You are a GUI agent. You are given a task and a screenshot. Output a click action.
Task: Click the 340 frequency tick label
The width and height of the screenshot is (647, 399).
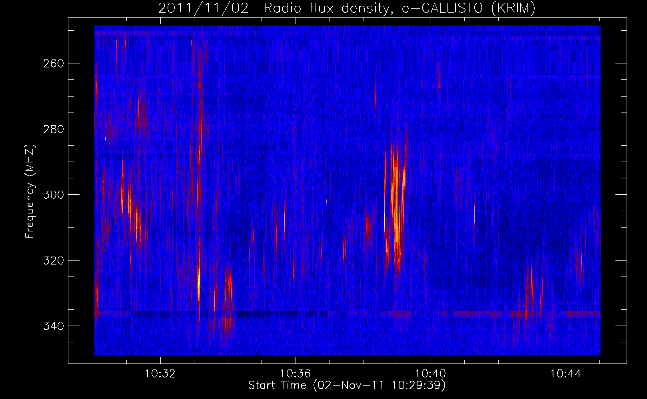click(53, 326)
